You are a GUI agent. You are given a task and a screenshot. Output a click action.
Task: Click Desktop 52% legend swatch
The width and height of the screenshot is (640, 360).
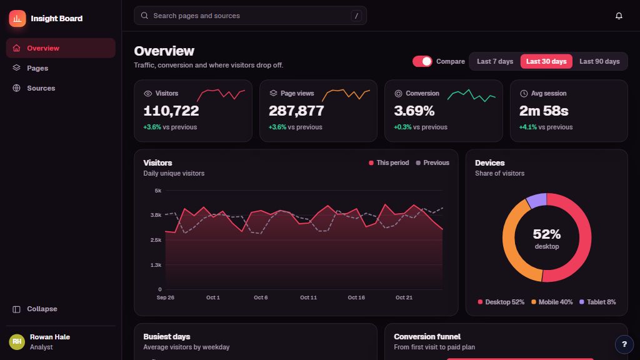(480, 302)
